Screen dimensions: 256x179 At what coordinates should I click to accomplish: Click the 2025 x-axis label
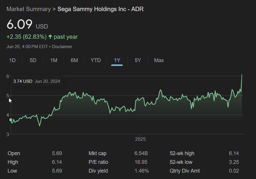tap(140, 139)
